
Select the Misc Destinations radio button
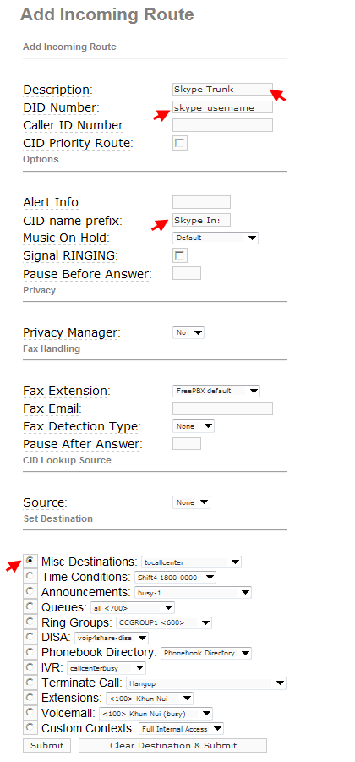(x=30, y=562)
